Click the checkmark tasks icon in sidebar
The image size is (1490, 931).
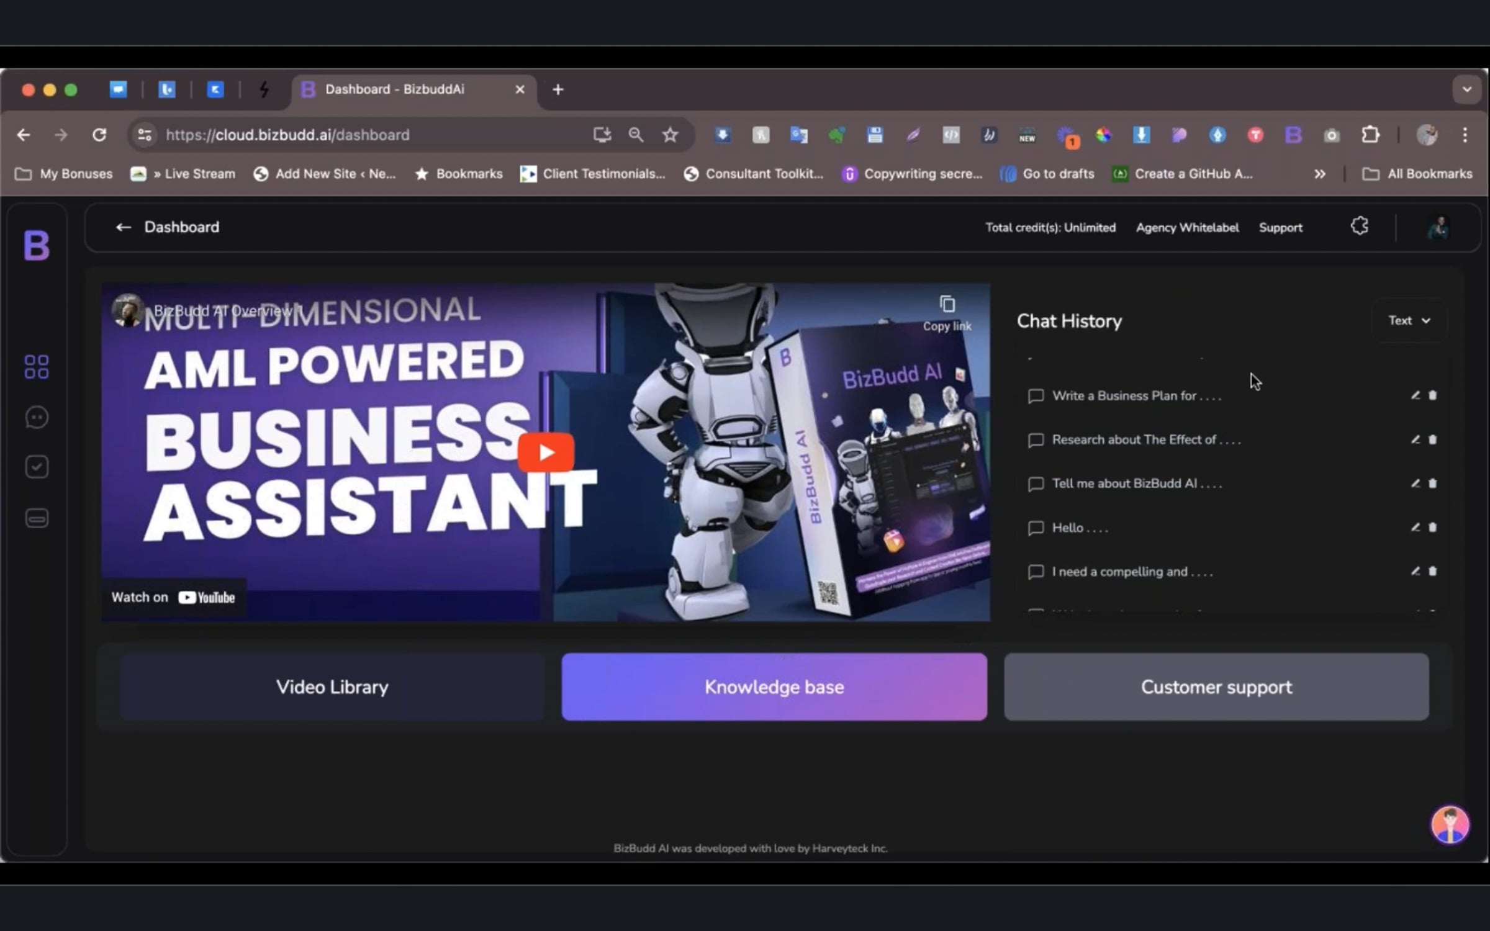tap(37, 467)
